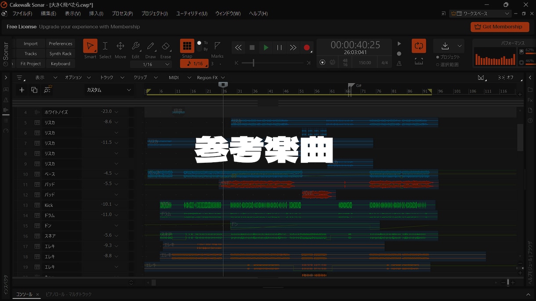Open the track search filter icon

tap(47, 90)
